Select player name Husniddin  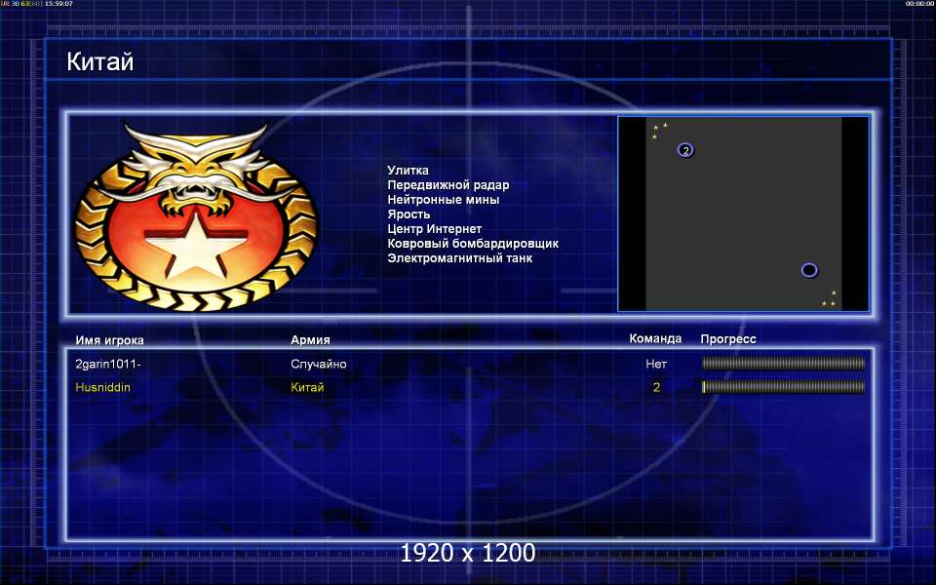[x=102, y=387]
